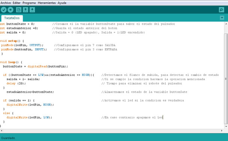Image resolution: width=228 pixels, height=141 pixels.
Task: Create a new sketch with the page icon
Action: pyautogui.click(x=19, y=10)
